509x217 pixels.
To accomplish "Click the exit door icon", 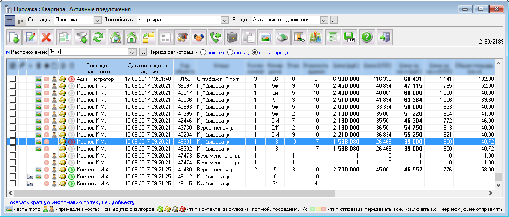I will tap(385, 37).
